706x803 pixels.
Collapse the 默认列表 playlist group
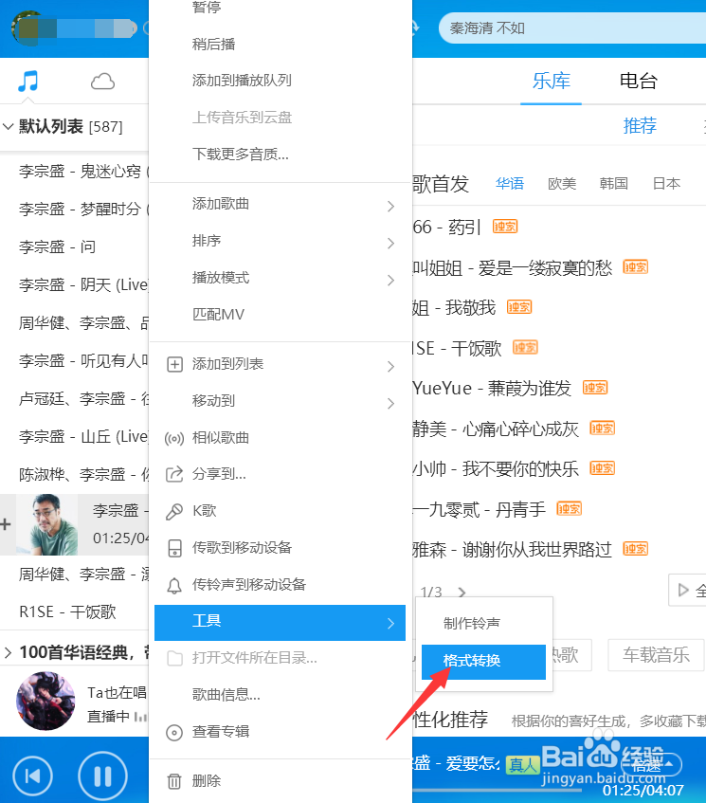pos(9,126)
